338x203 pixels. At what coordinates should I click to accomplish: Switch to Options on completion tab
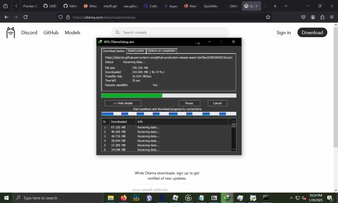coord(161,51)
